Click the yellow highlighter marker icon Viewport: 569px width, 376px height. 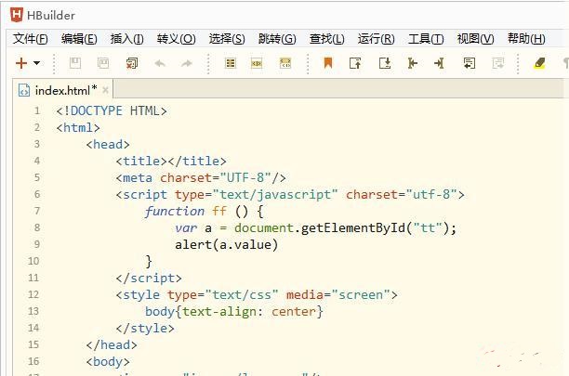(539, 63)
